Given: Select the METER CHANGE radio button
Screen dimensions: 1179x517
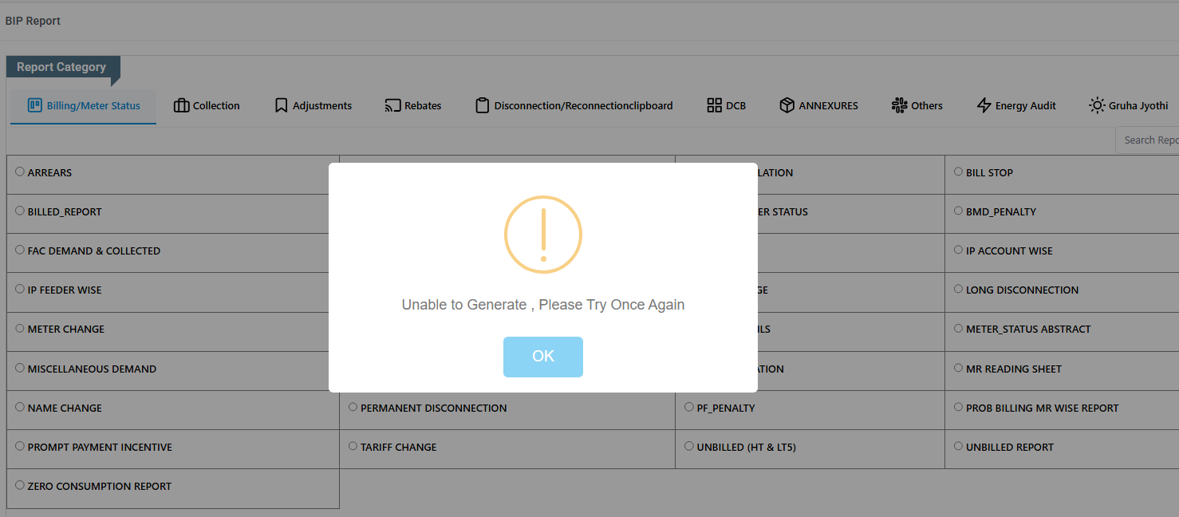Looking at the screenshot, I should pyautogui.click(x=20, y=328).
